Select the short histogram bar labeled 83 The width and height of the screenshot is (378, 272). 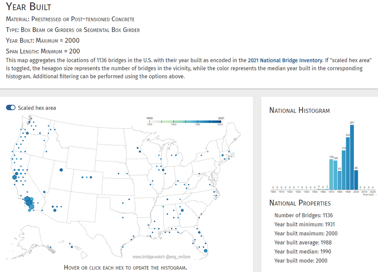pos(340,178)
